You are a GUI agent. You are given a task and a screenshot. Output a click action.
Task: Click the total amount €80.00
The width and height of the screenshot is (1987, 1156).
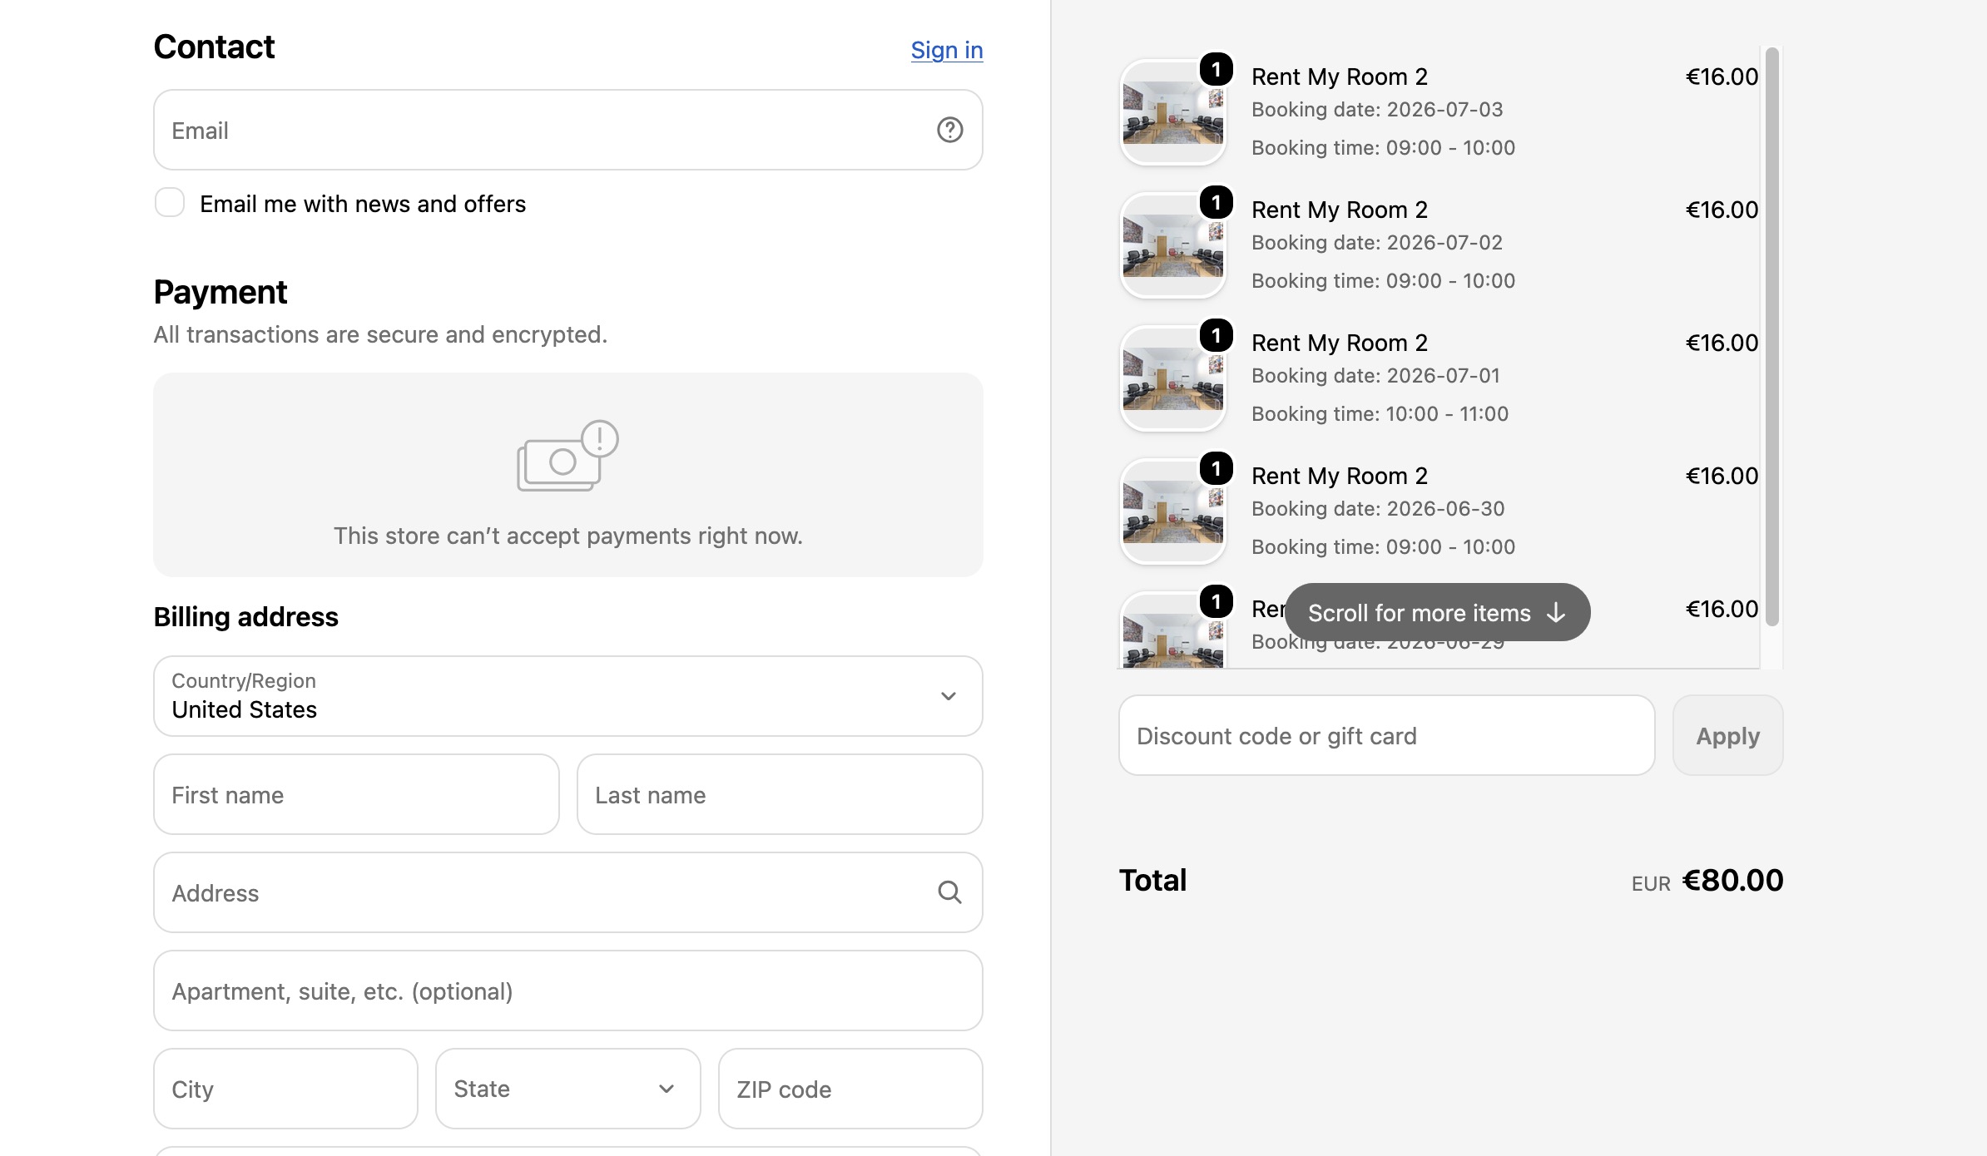[x=1732, y=880]
